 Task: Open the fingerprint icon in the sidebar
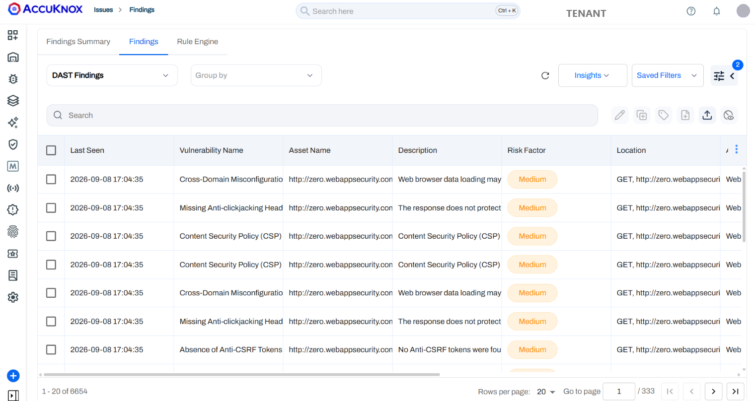pos(13,232)
